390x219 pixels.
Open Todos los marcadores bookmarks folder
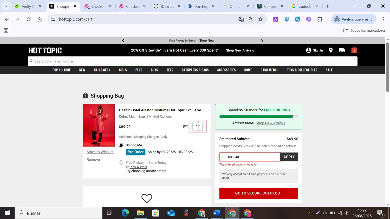click(x=364, y=31)
